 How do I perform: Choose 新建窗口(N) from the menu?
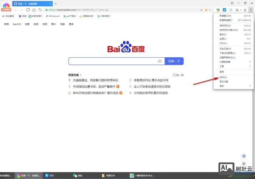pos(234,16)
